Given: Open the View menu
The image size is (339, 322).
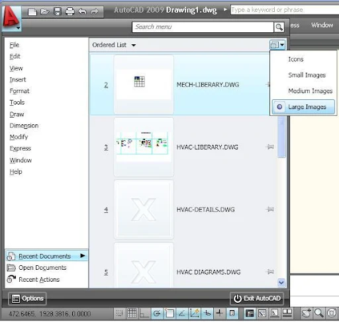Looking at the screenshot, I should (16, 68).
